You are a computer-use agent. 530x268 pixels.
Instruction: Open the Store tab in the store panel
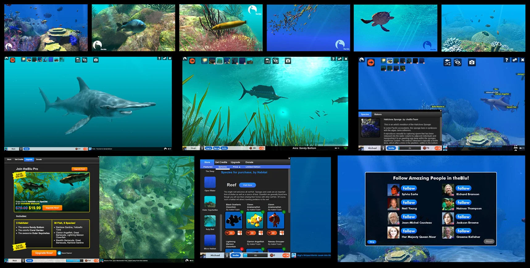pos(207,162)
